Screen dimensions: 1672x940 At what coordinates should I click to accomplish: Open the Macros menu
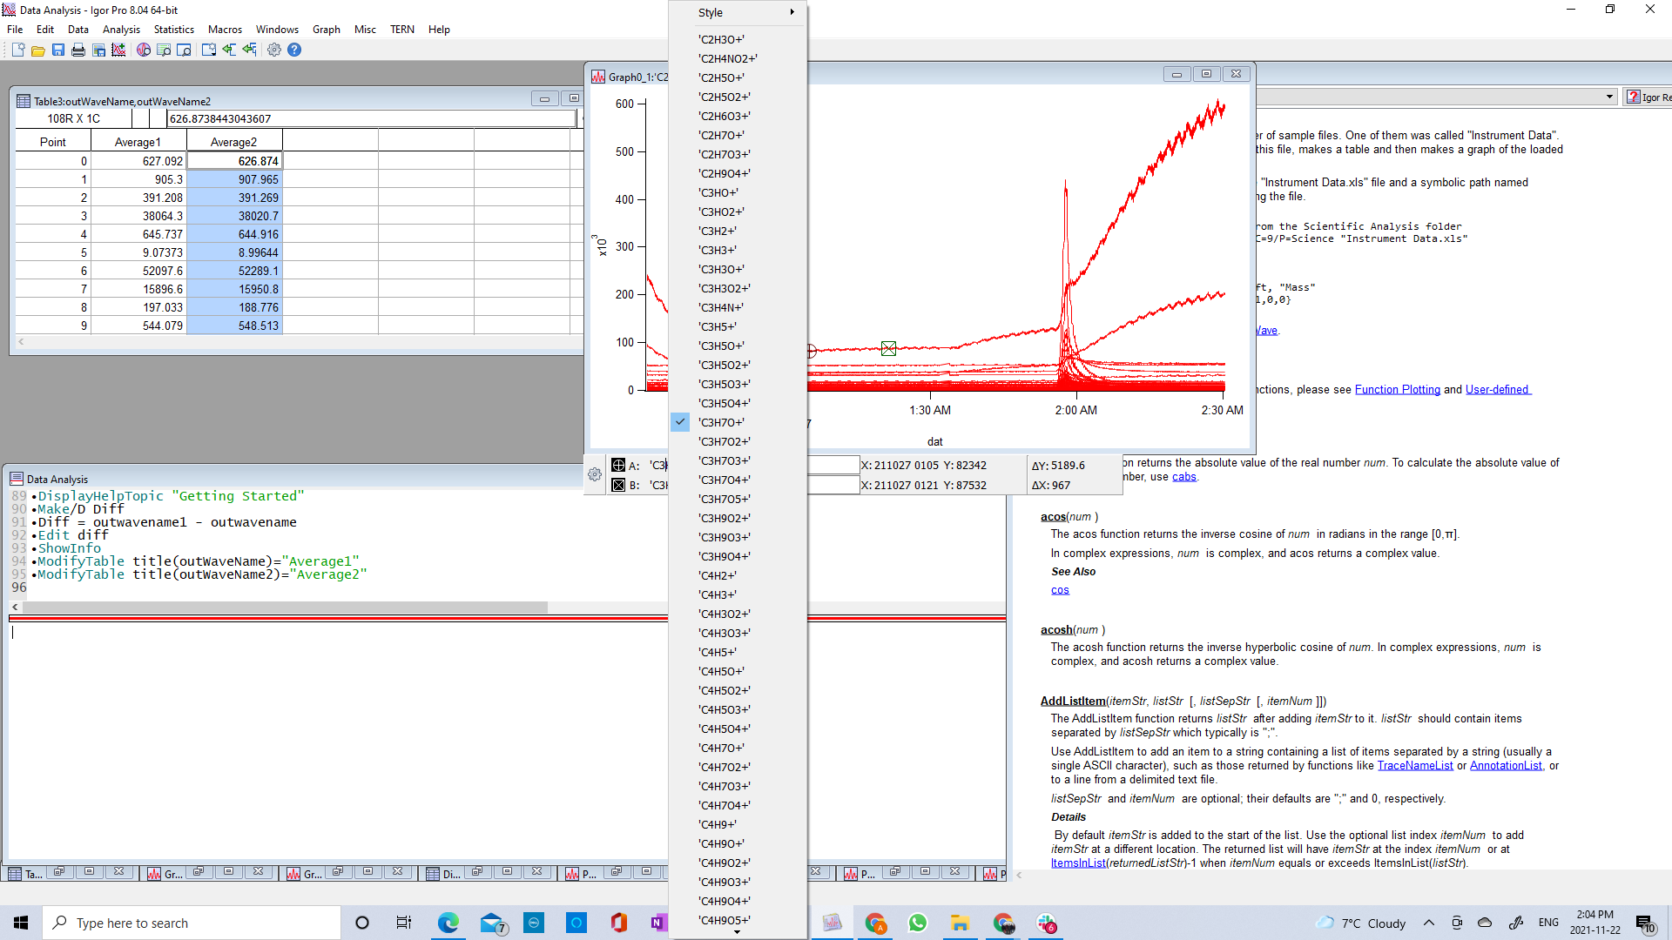(x=225, y=29)
